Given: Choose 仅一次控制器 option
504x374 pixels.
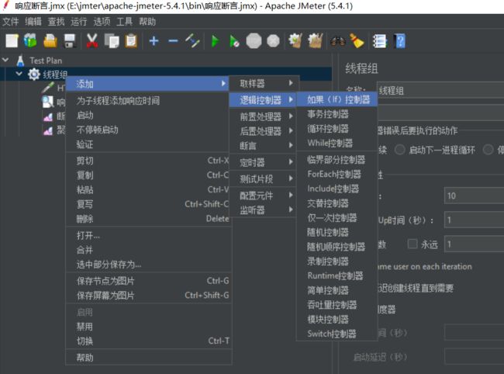Looking at the screenshot, I should (x=337, y=218).
